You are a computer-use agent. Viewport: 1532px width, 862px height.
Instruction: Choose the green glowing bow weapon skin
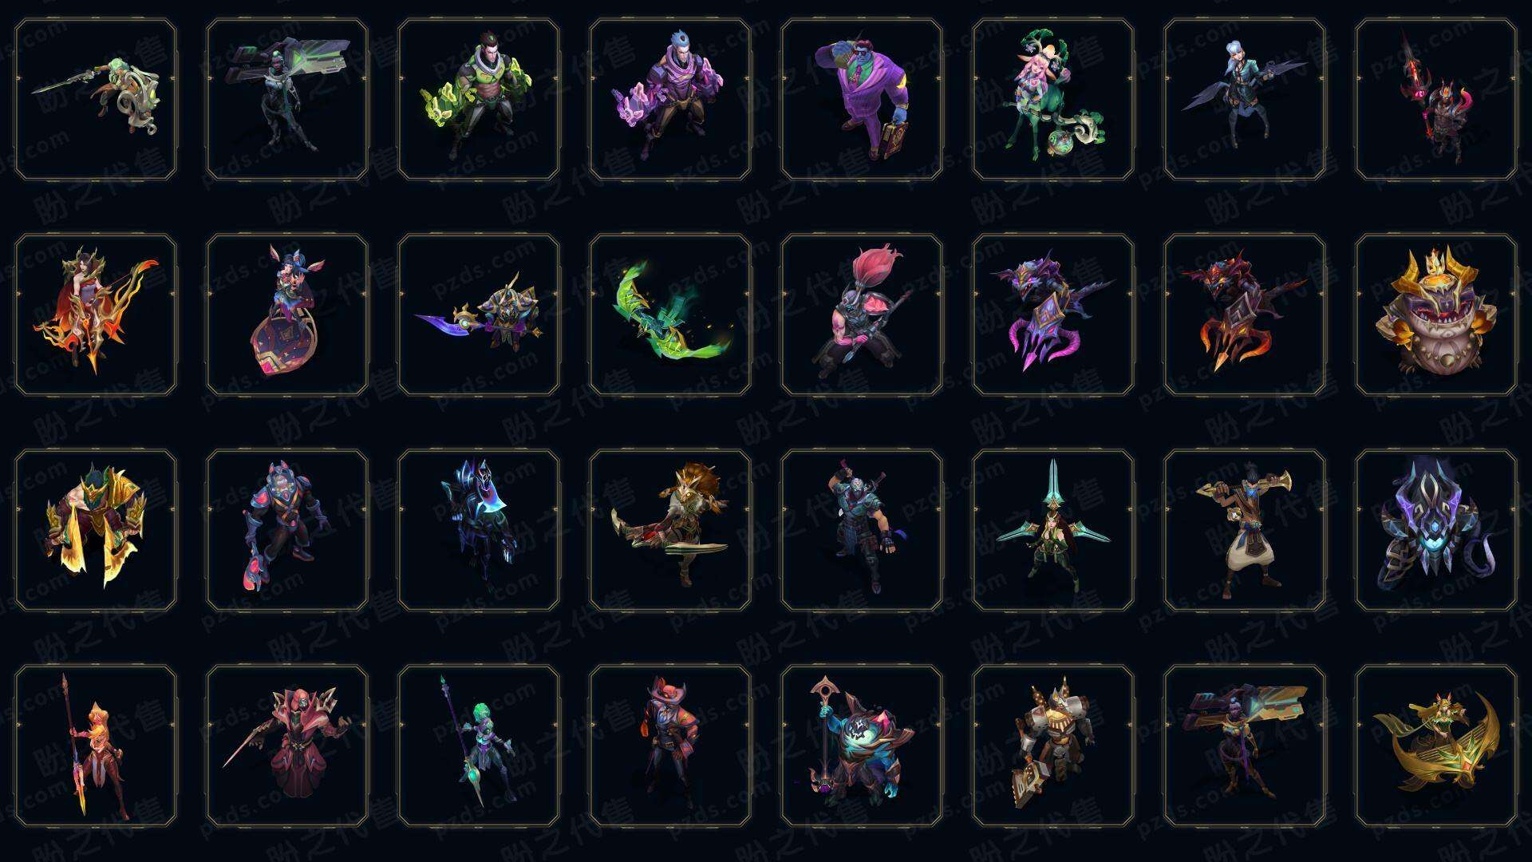670,315
